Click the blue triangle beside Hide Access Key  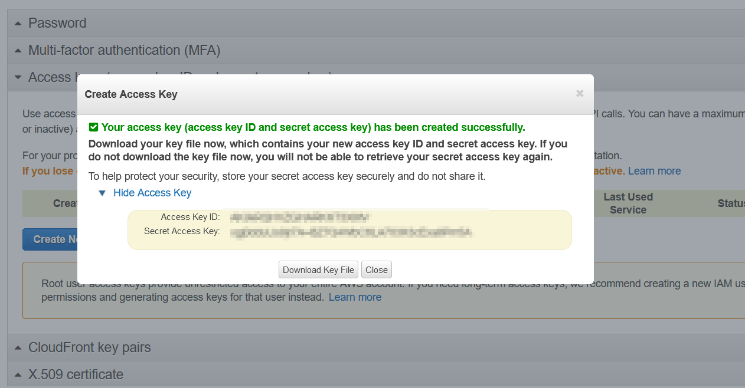click(102, 193)
